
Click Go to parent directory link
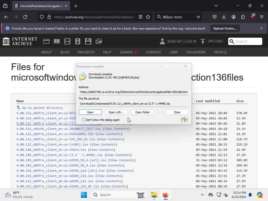(43, 108)
